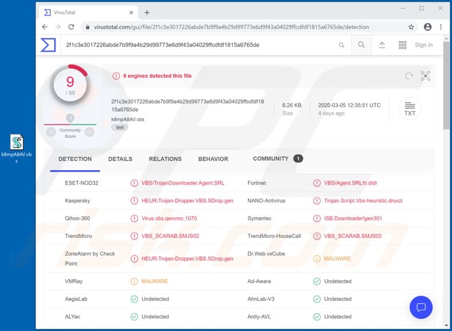Open Chrome three-dot menu
This screenshot has height=331, width=452.
(441, 27)
